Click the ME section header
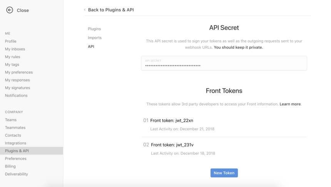Viewport: 331px width, 187px height. pyautogui.click(x=8, y=34)
